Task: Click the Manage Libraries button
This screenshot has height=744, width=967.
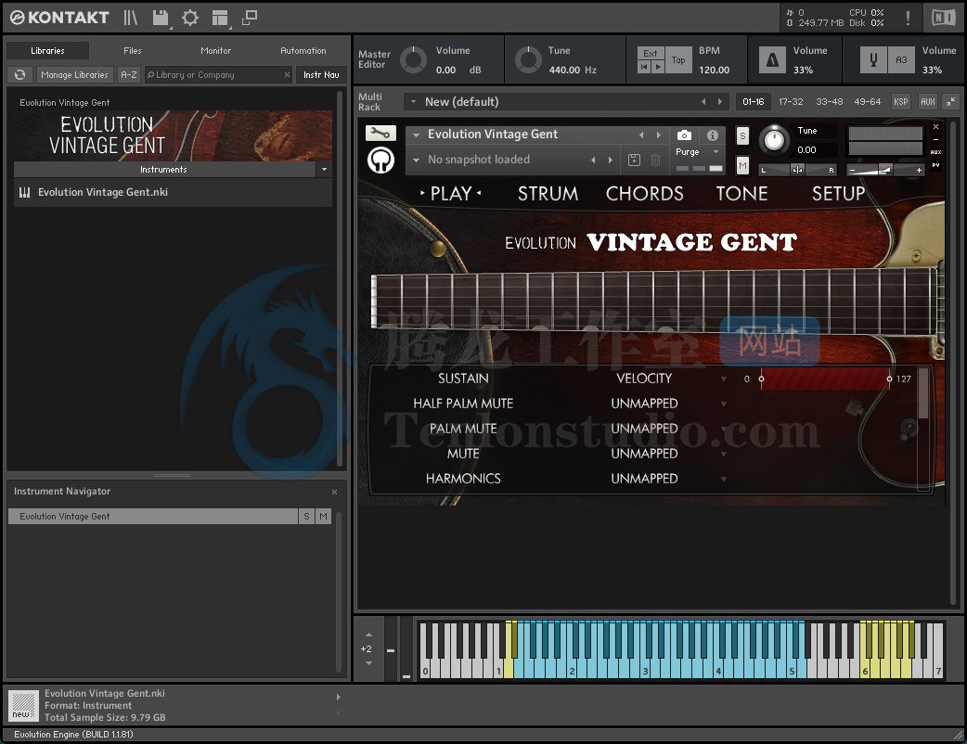Action: click(x=75, y=74)
